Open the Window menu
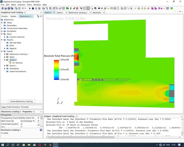Viewport: 184px width, 147px height. 37,5
